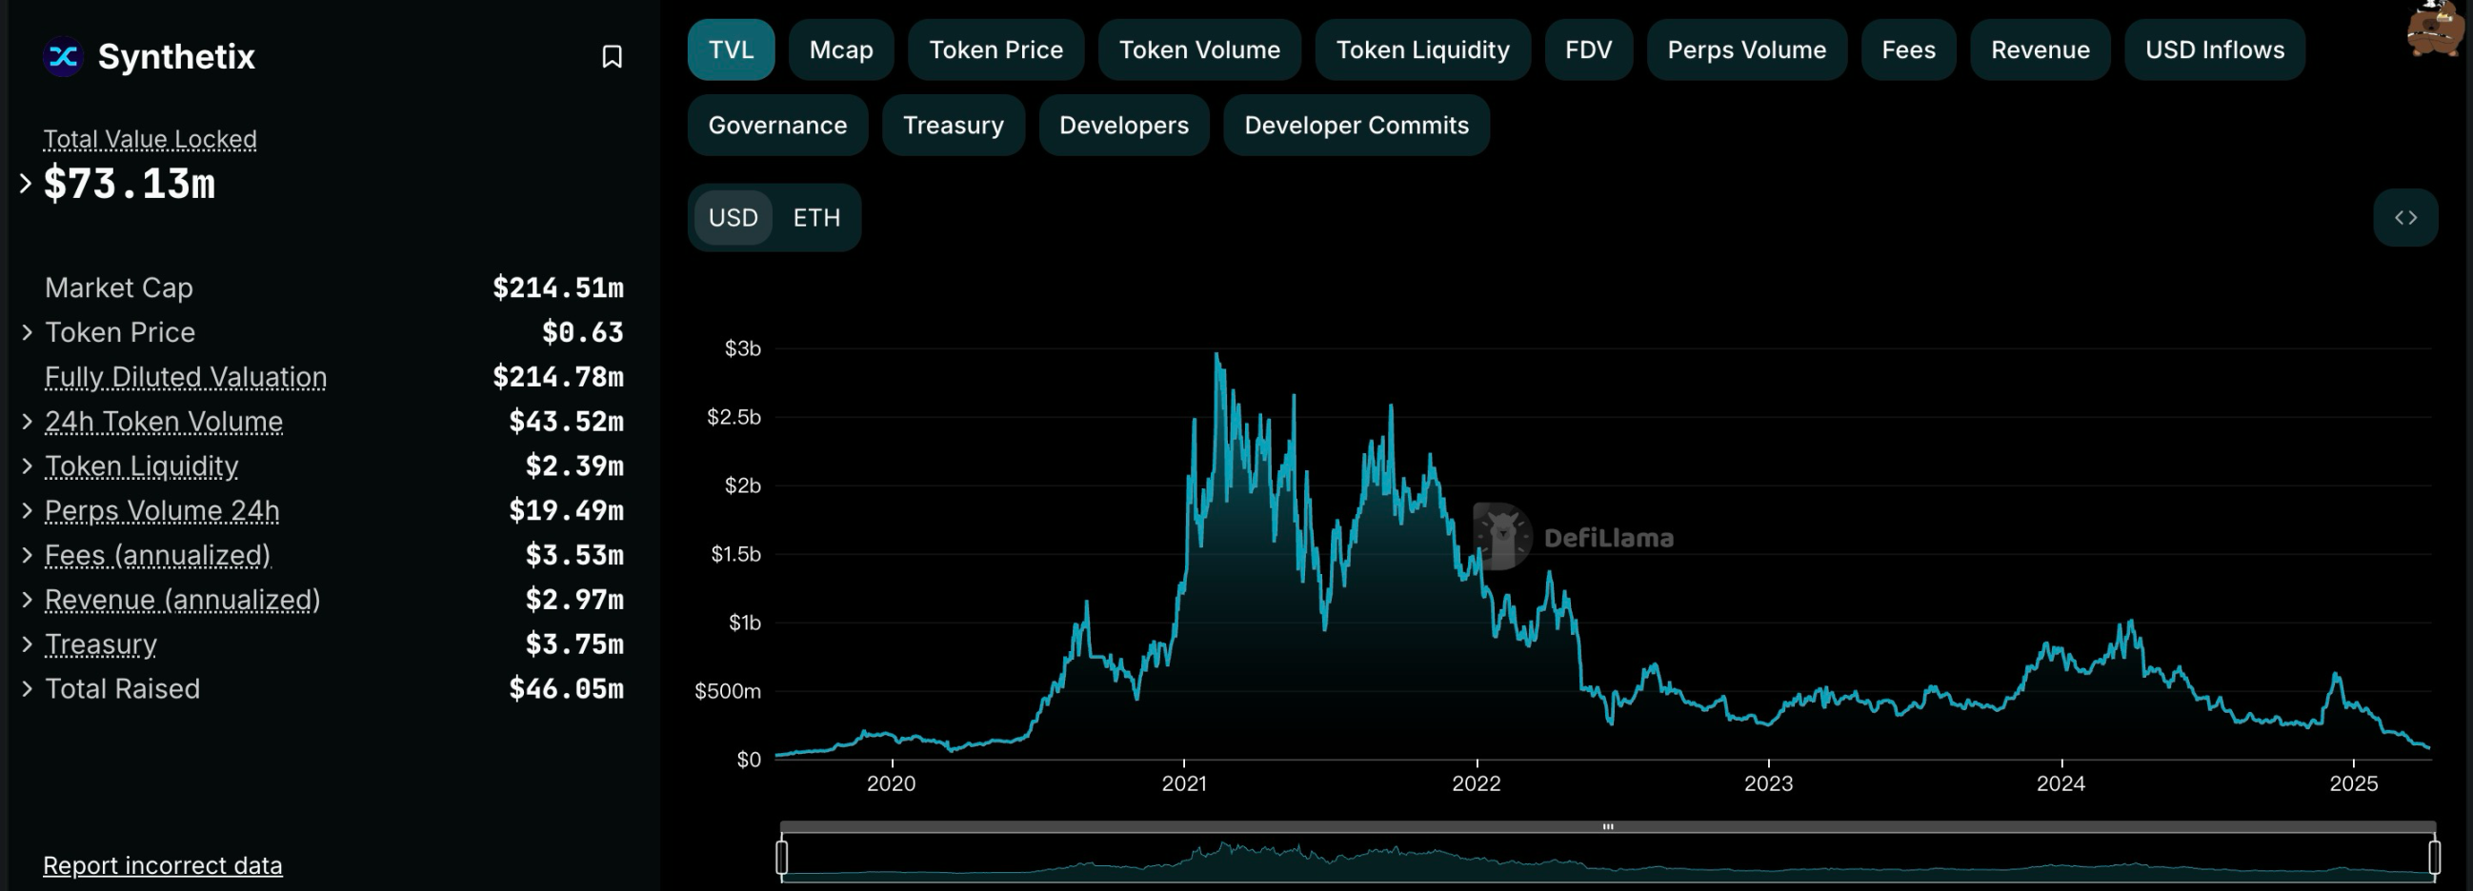2473x891 pixels.
Task: Click the $43.52m token volume value
Action: pos(567,422)
